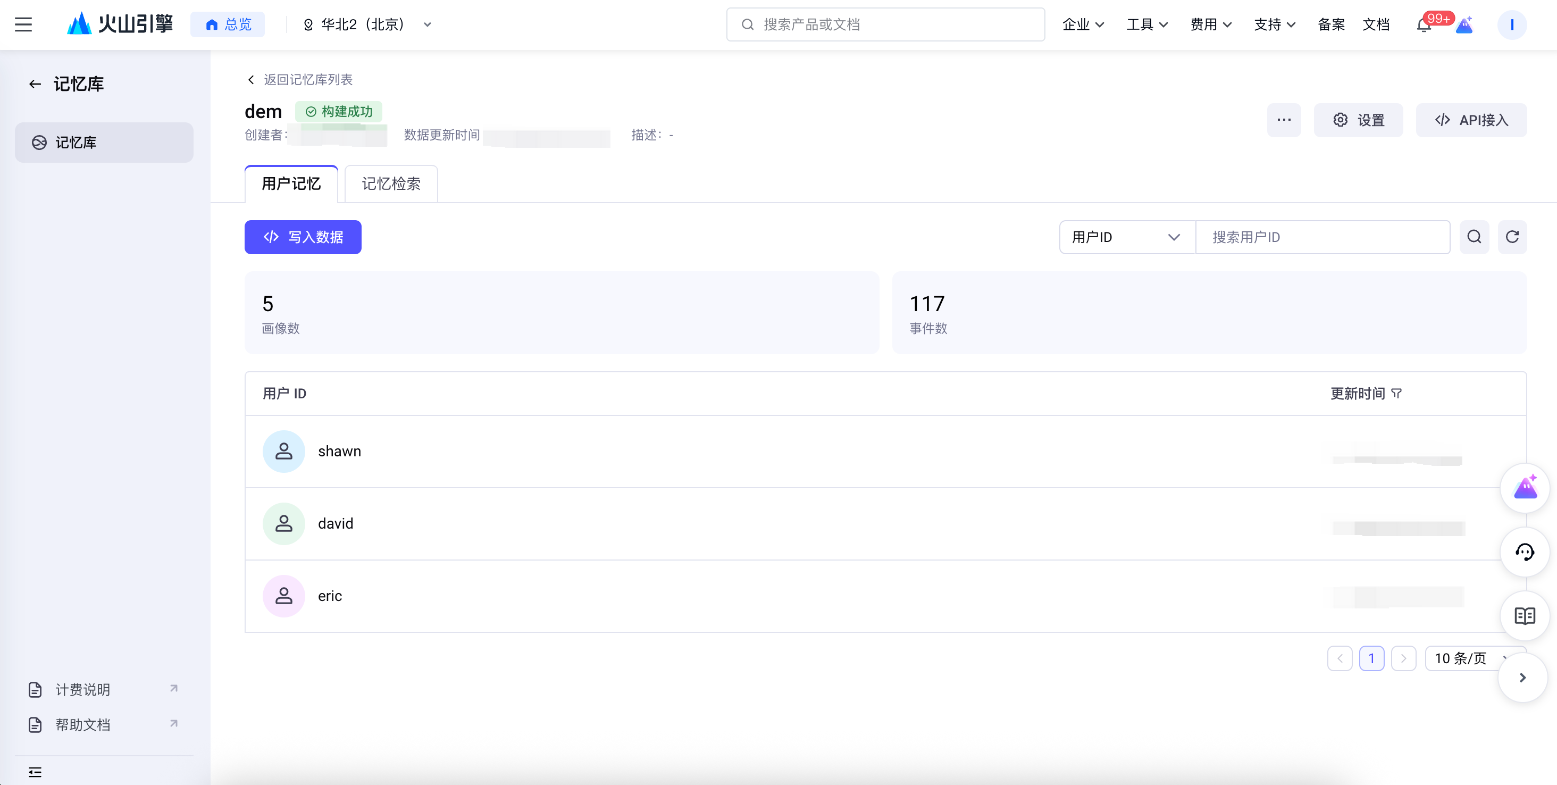Open the 费用 top menu
The width and height of the screenshot is (1557, 785).
[x=1210, y=25]
